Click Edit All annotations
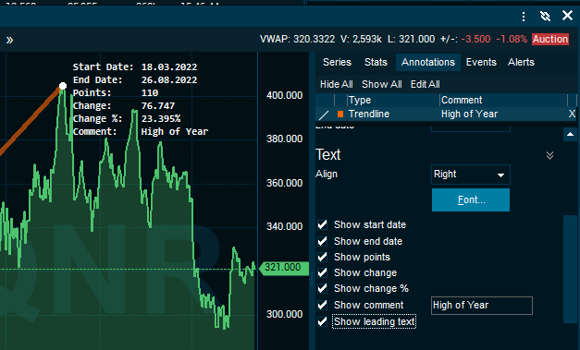 click(x=425, y=84)
